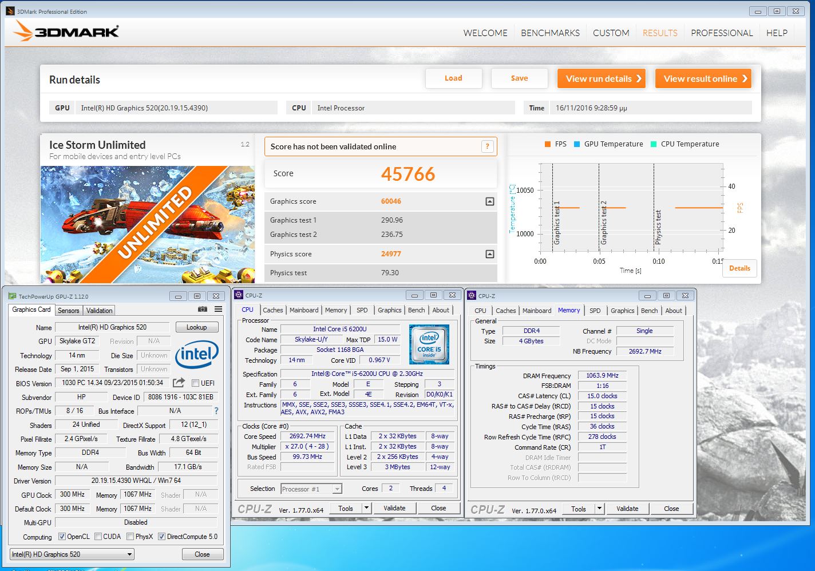Click the GPU-Z title bar app icon
Screen dimensions: 815x571
point(13,296)
